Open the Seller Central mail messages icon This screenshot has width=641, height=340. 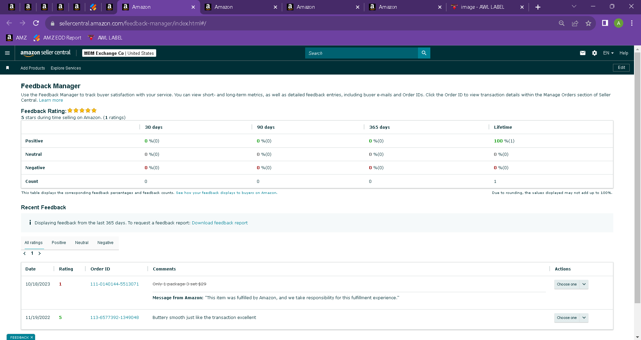coord(583,53)
